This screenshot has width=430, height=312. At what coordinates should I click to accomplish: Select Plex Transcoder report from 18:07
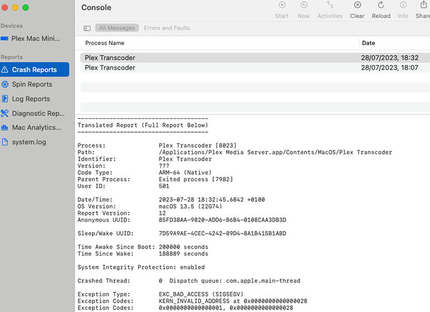coord(255,68)
